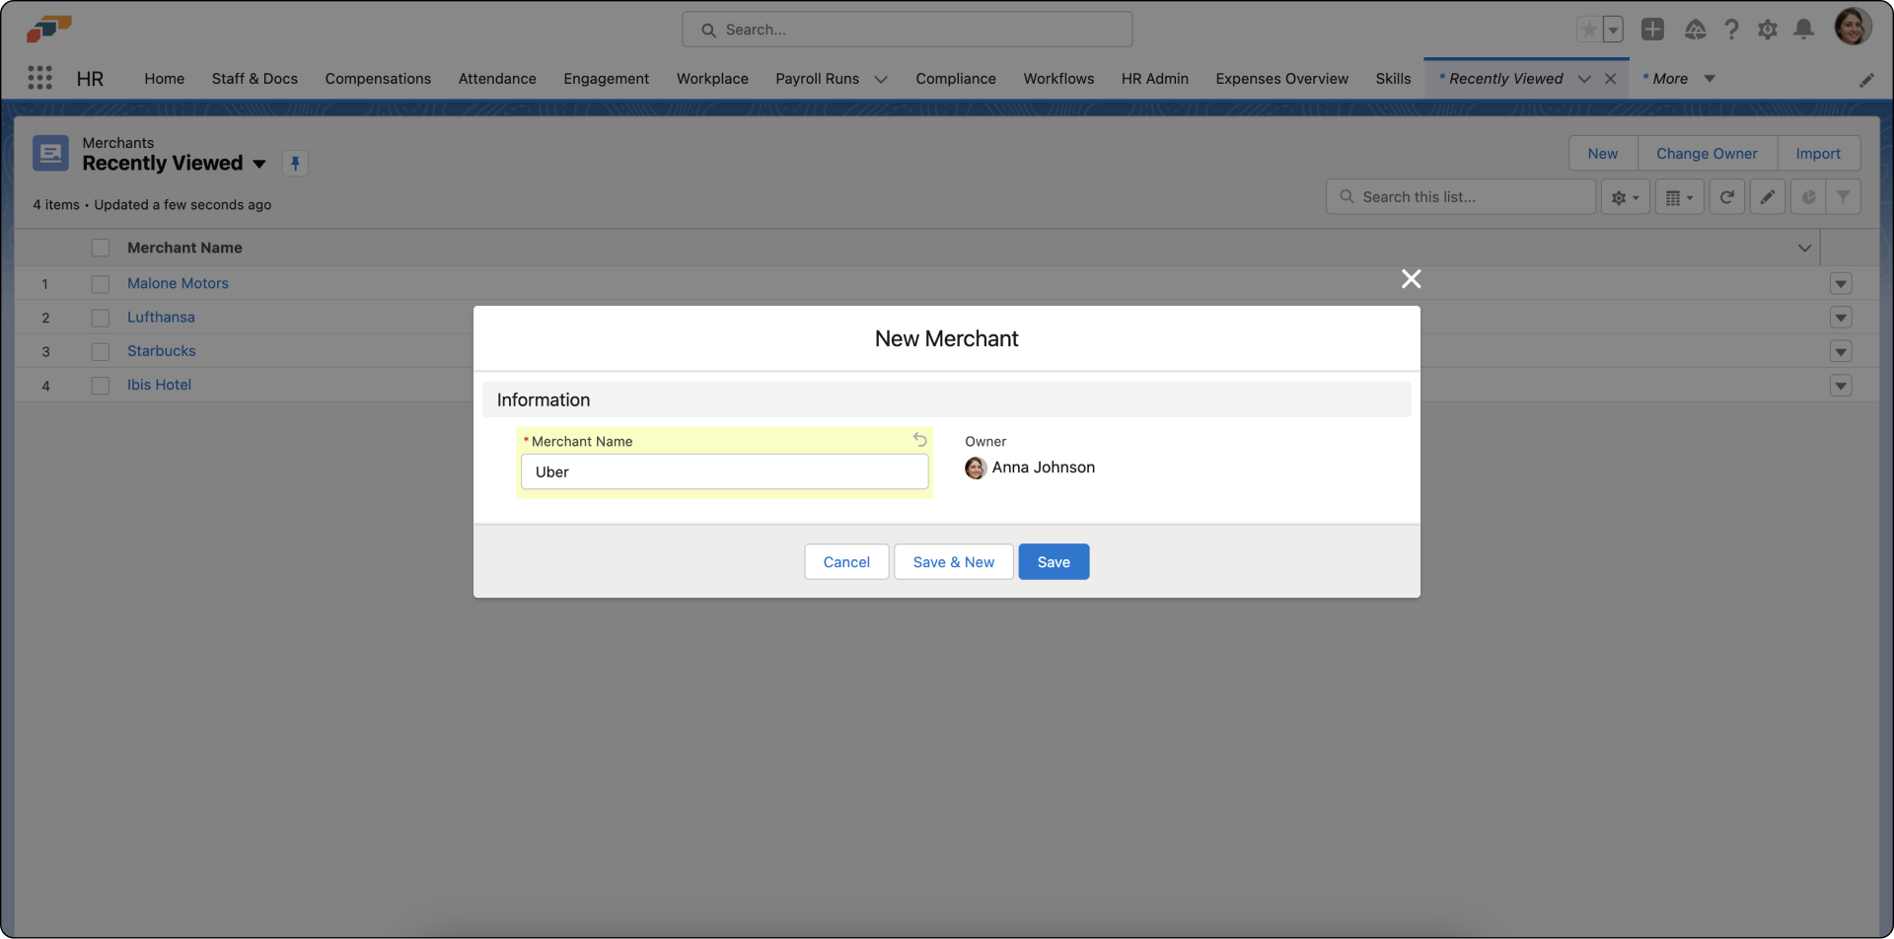The width and height of the screenshot is (1894, 939).
Task: Click the Help question mark icon
Action: click(x=1731, y=30)
